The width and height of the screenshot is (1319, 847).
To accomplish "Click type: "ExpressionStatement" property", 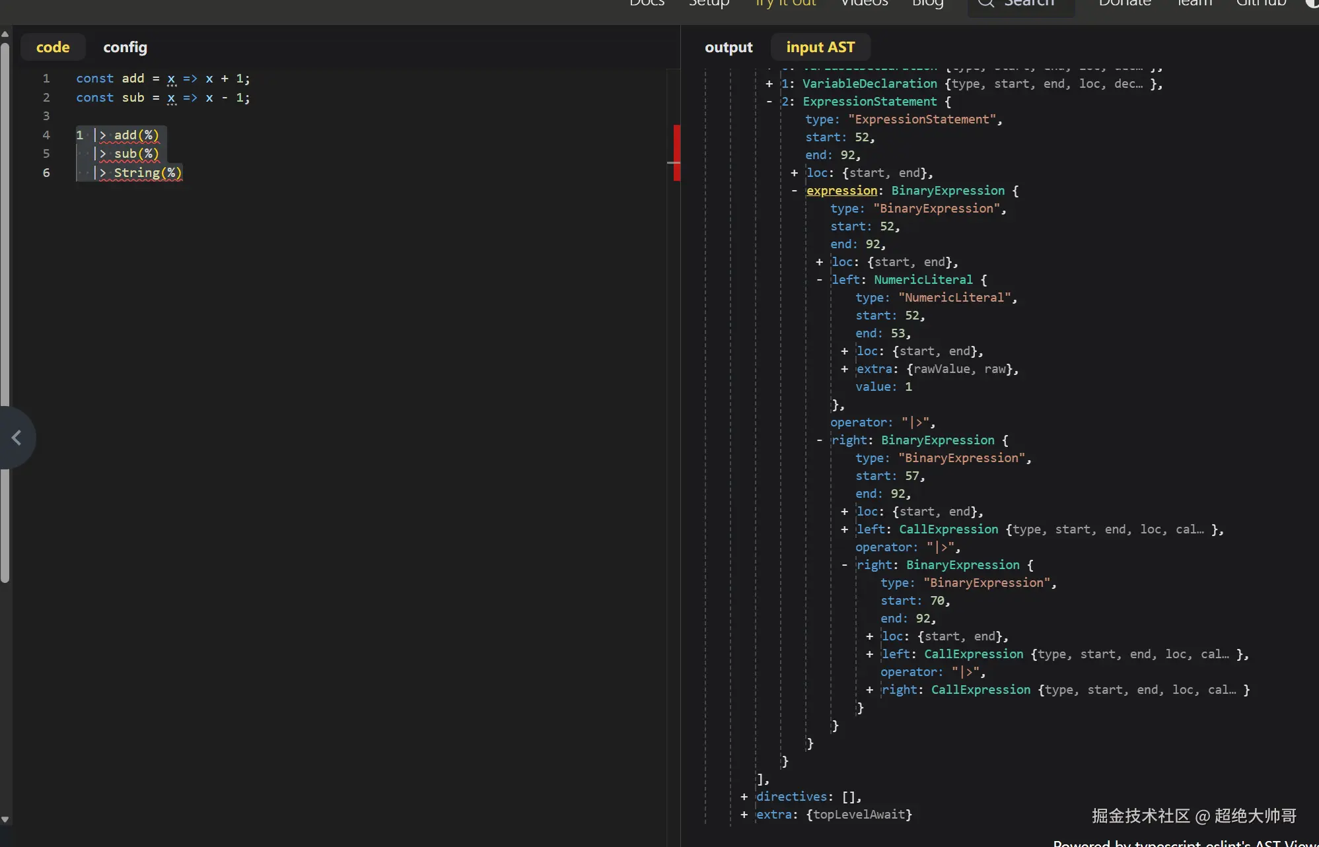I will (x=904, y=119).
